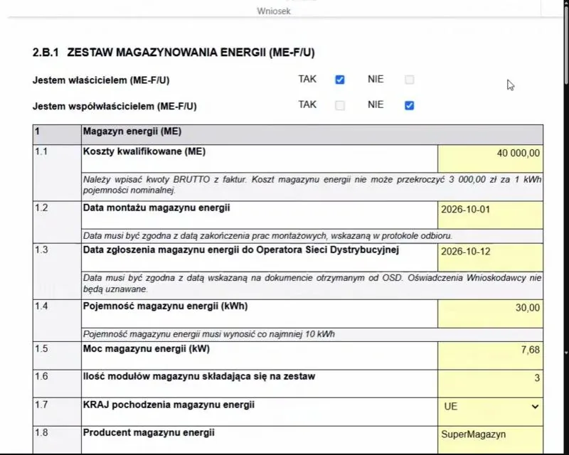The width and height of the screenshot is (569, 455).
Task: Click row number 1.4 cell
Action: click(57, 321)
